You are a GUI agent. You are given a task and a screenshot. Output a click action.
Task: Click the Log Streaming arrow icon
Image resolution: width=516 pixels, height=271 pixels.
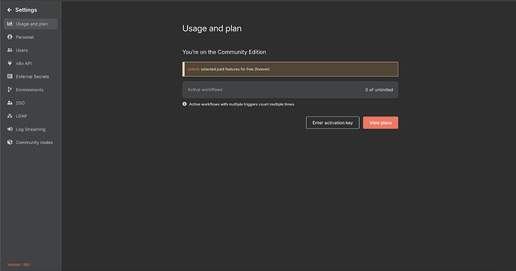(x=10, y=129)
